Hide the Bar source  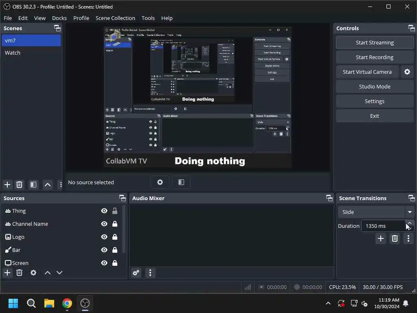point(104,250)
